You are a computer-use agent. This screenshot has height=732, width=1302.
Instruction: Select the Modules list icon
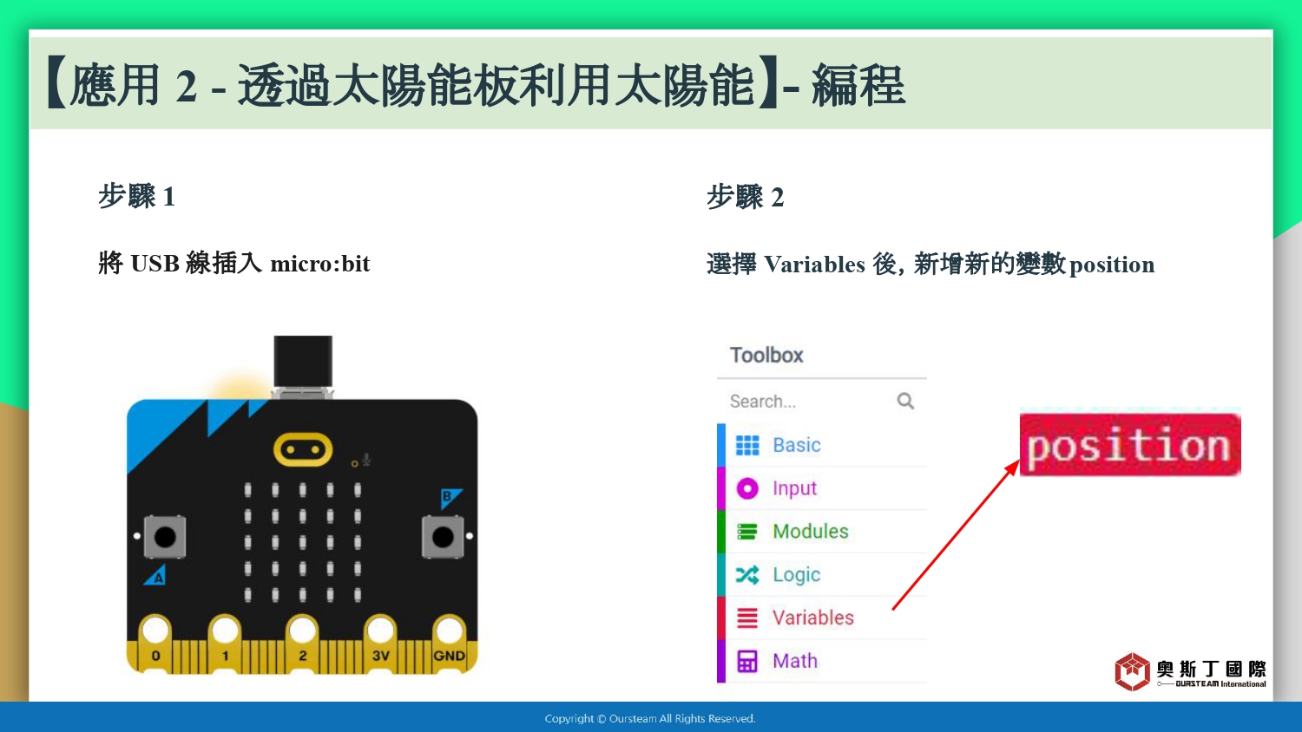pyautogui.click(x=747, y=532)
